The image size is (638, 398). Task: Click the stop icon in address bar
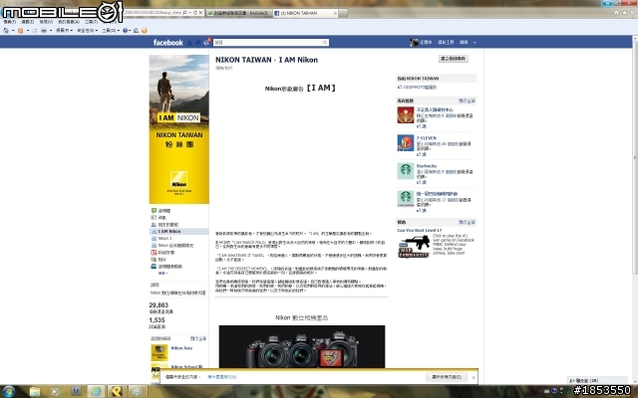(x=200, y=13)
